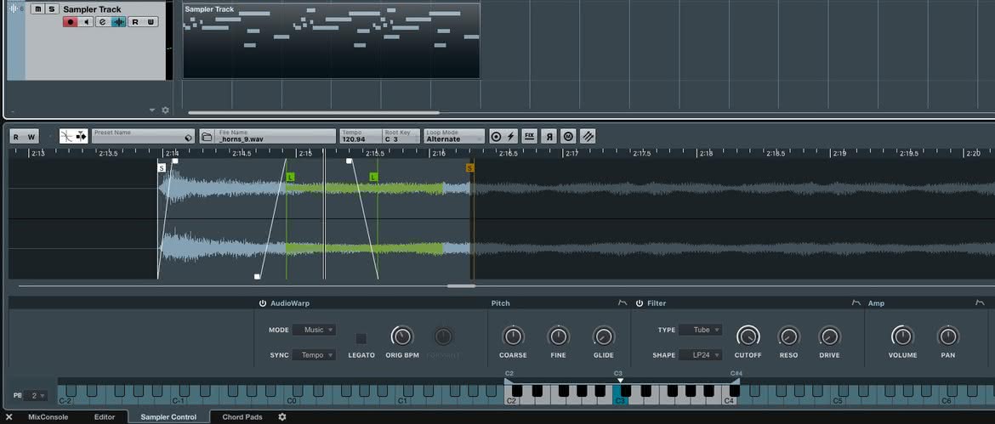Click the Filter CUTOFF knob
Viewport: 995px width, 424px height.
tap(748, 336)
